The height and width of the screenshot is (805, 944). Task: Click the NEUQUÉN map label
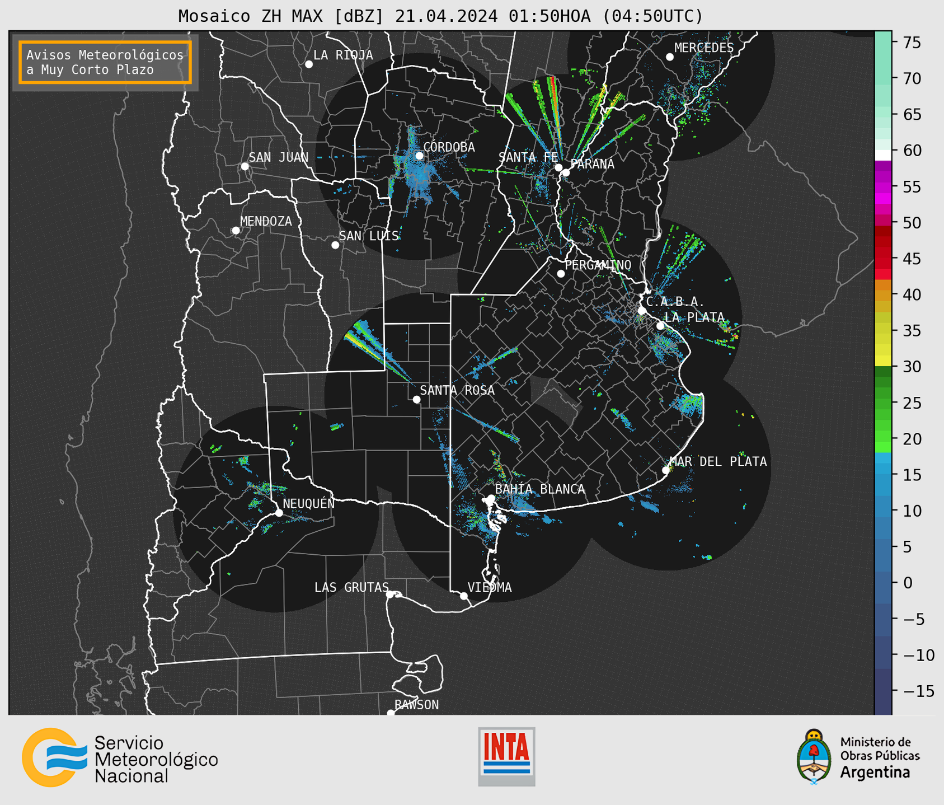click(x=309, y=504)
